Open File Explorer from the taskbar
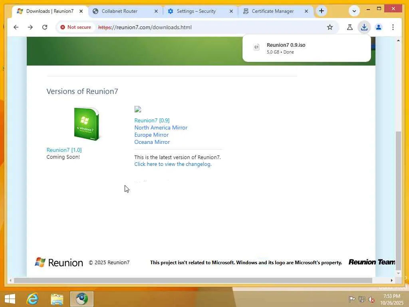The height and width of the screenshot is (307, 409). [x=57, y=299]
